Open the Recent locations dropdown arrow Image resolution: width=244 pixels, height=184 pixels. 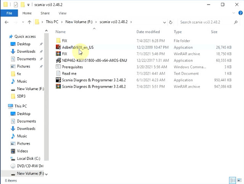pyautogui.click(x=23, y=22)
